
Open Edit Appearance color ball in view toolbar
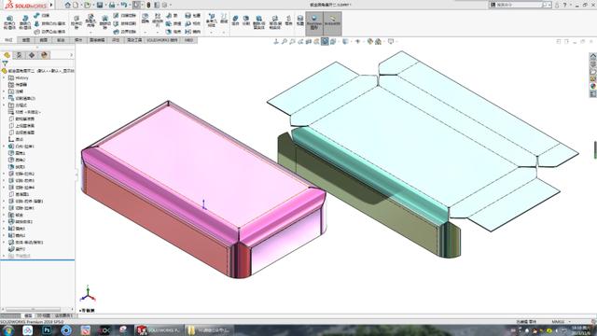(x=370, y=41)
